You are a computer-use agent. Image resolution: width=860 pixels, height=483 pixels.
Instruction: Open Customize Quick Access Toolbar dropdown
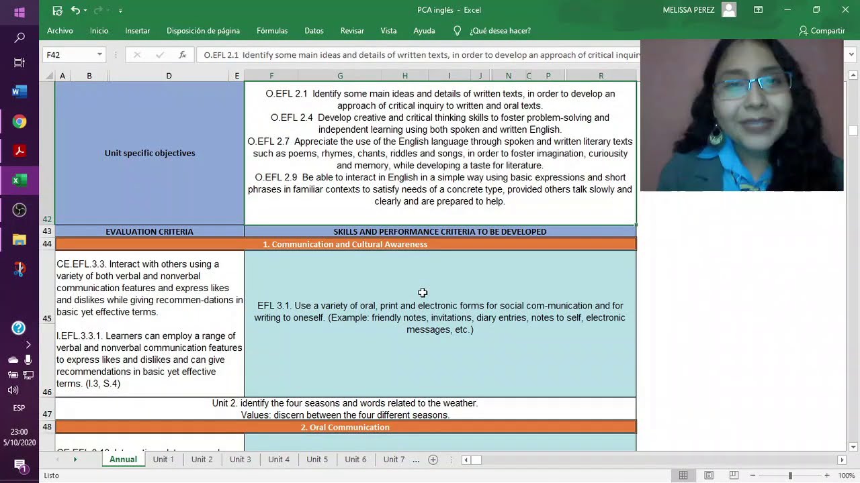point(120,10)
